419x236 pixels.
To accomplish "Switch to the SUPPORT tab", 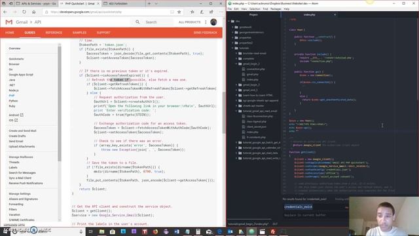I will (103, 33).
